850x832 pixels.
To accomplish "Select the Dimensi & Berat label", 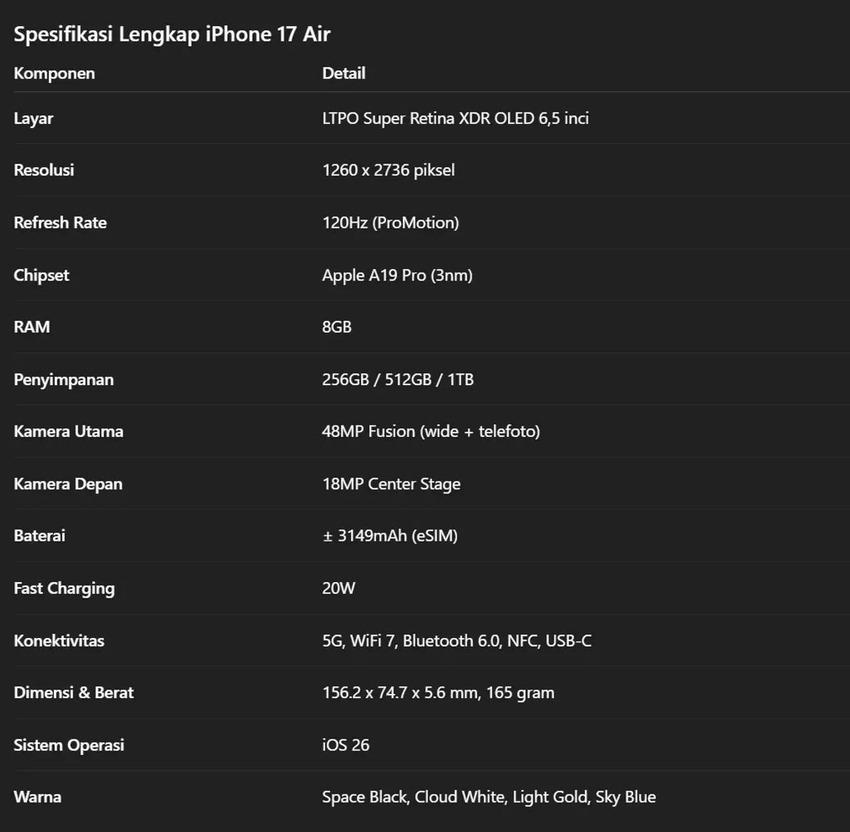I will [x=74, y=693].
